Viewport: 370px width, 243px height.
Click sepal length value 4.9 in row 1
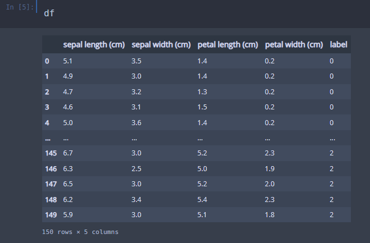point(67,76)
